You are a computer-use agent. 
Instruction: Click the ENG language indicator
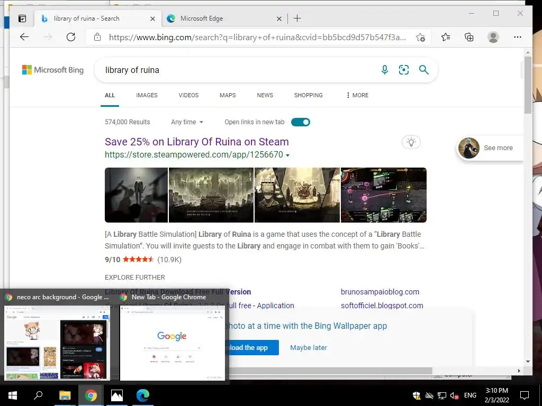pyautogui.click(x=470, y=395)
